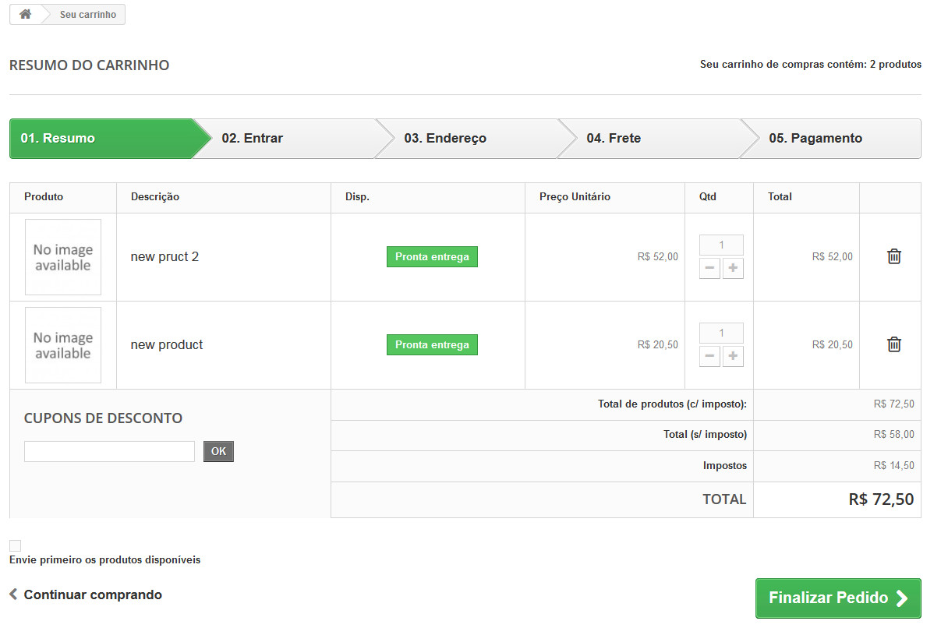Focus the discount coupon code field
The width and height of the screenshot is (948, 628).
pos(109,451)
